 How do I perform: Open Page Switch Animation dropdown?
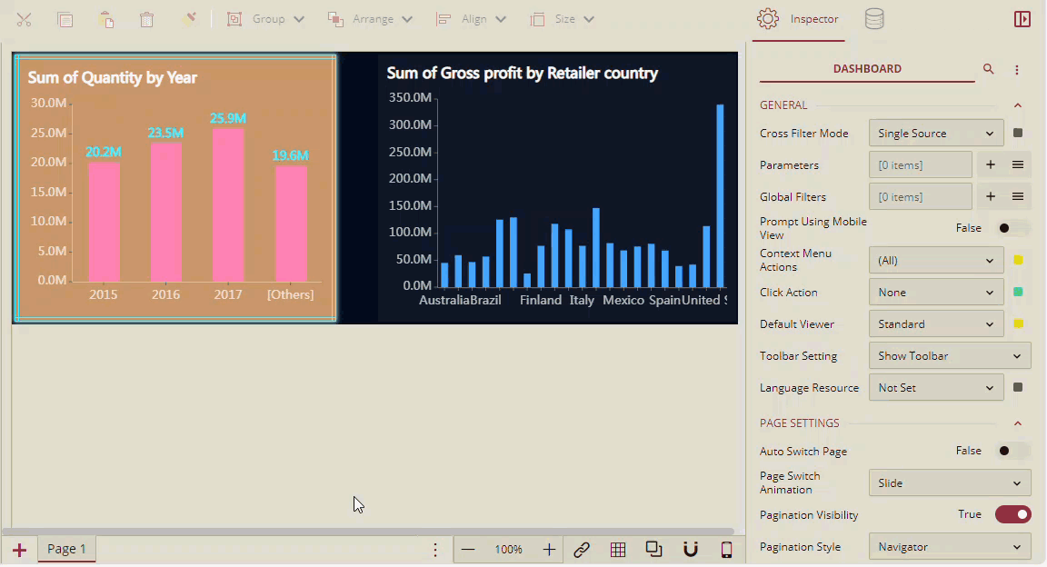[949, 483]
